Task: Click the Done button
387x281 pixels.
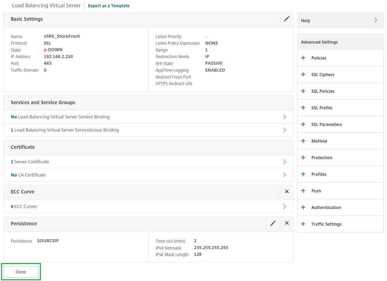Action: click(x=21, y=272)
